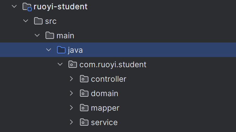Collapse the src directory chevron
Screen dimensions: 236x132
click(26, 21)
